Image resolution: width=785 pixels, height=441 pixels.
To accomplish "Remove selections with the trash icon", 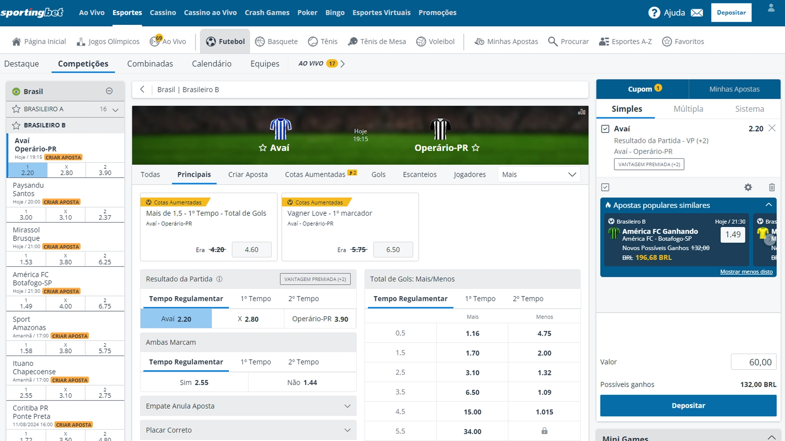I will click(x=772, y=187).
